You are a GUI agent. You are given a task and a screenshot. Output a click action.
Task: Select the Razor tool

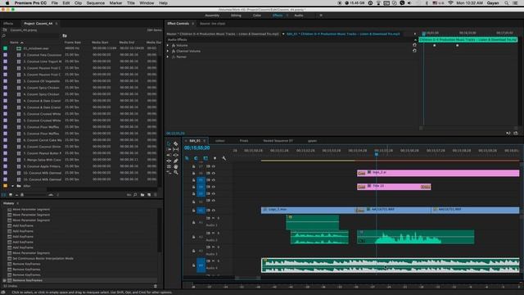click(x=176, y=144)
